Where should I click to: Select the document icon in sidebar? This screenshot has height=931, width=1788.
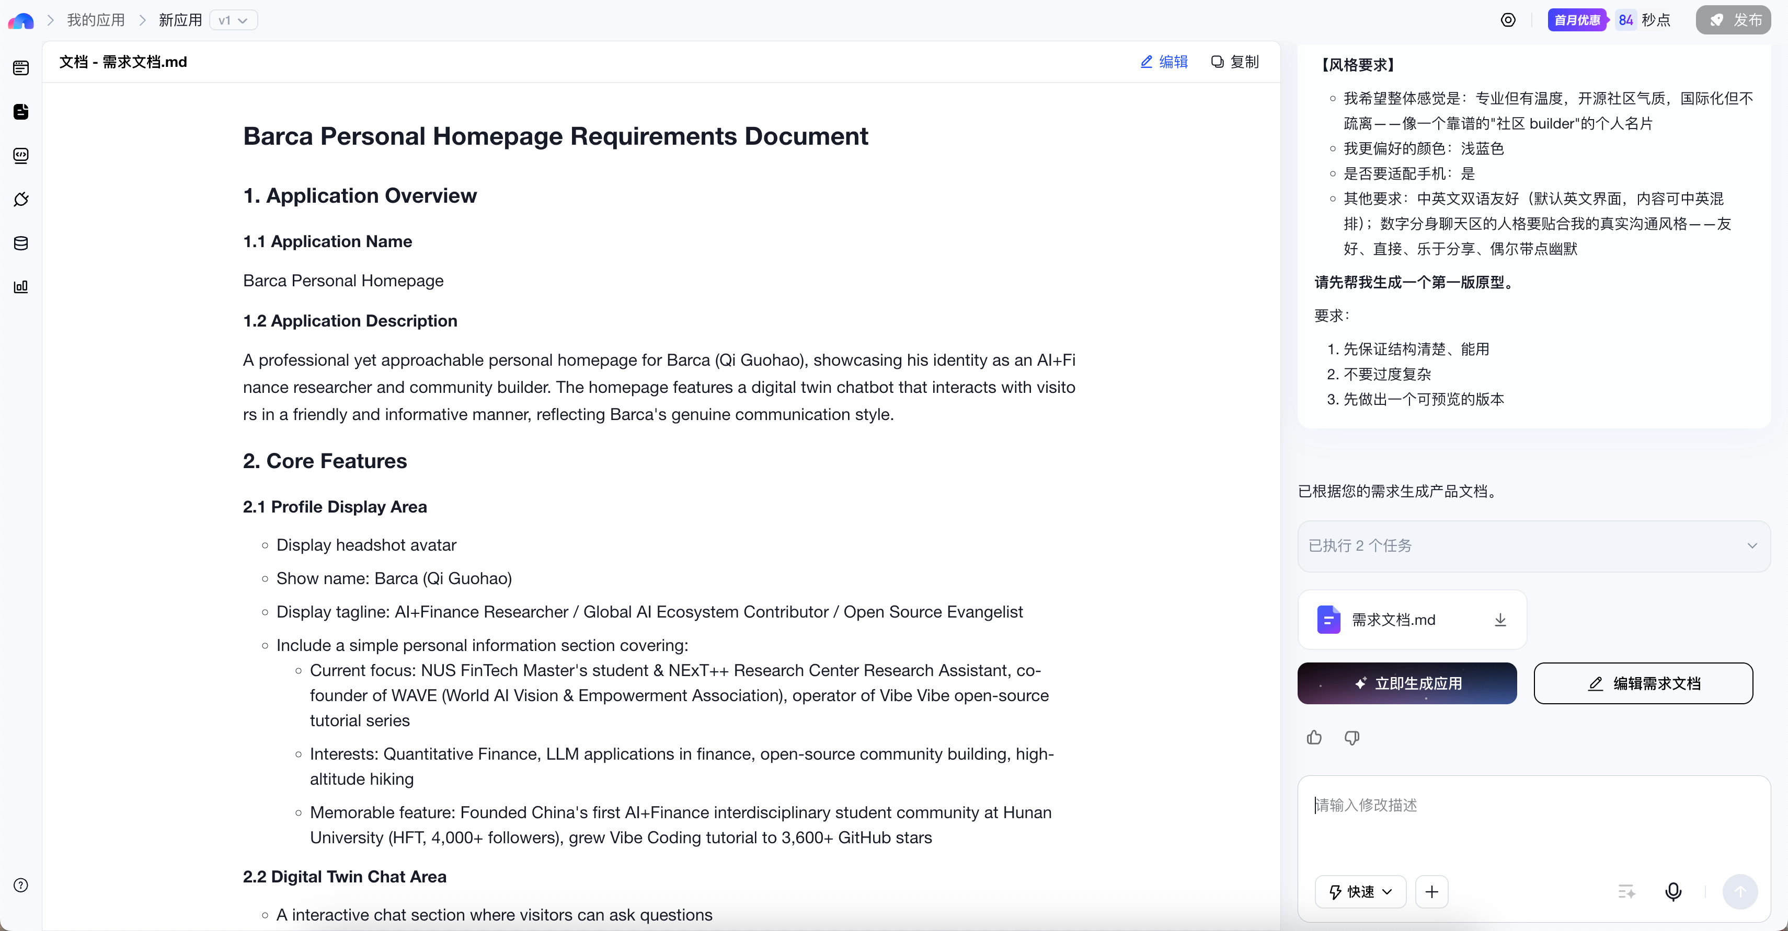pos(21,112)
